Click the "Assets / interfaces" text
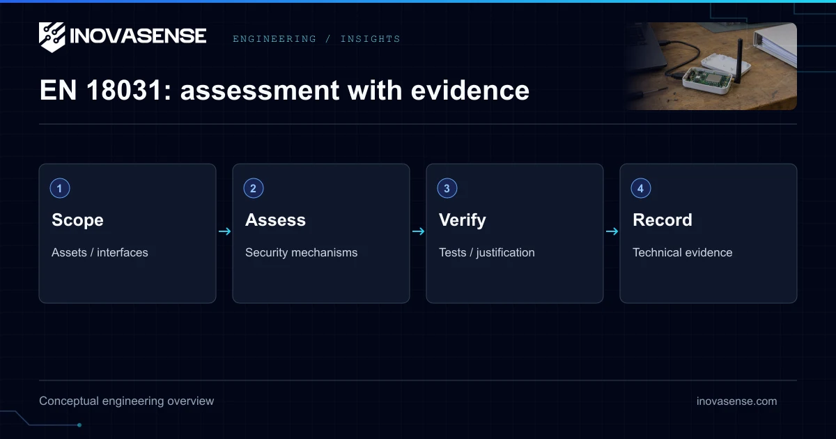This screenshot has width=836, height=439. (100, 252)
